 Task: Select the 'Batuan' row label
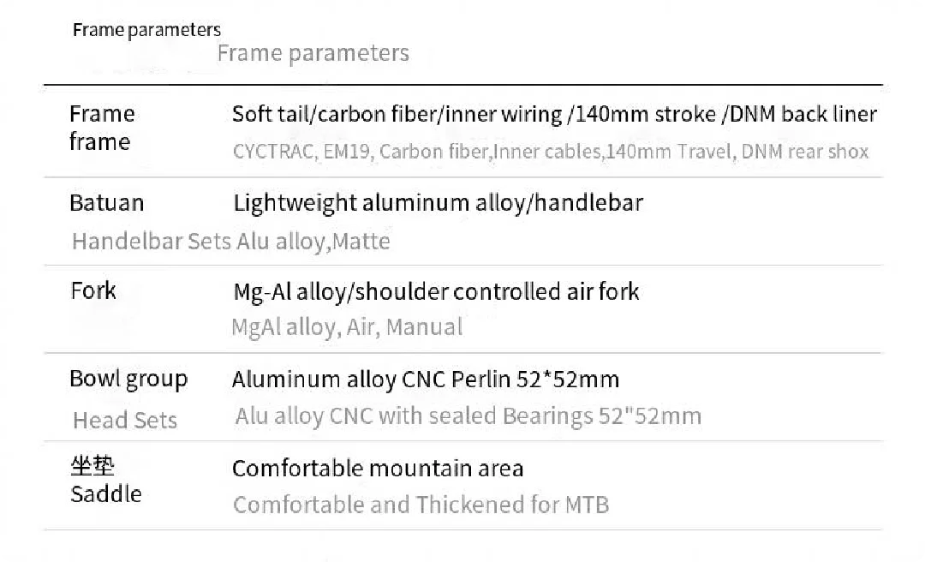coord(107,203)
